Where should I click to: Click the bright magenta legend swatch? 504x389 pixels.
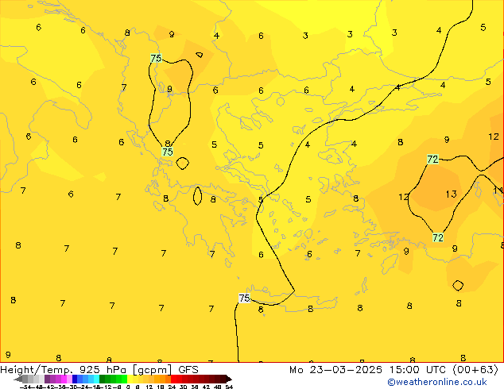[64, 379]
